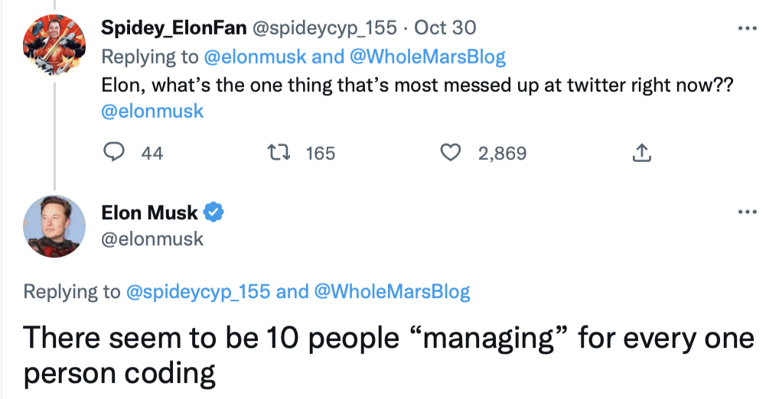
Task: Click the blue @elonmusk mention in the tweet text
Action: pyautogui.click(x=152, y=111)
